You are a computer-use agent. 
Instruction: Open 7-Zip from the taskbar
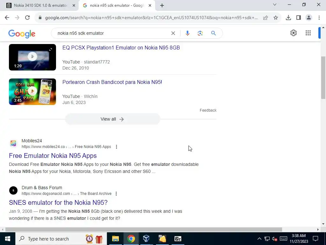tap(178, 239)
